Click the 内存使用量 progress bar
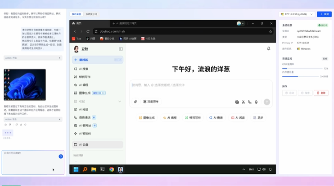 coord(300,76)
